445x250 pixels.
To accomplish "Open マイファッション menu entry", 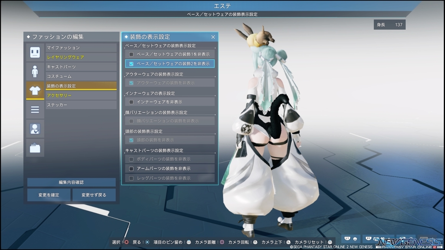I will [81, 48].
